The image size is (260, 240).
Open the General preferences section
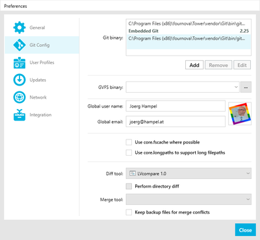tap(42, 27)
